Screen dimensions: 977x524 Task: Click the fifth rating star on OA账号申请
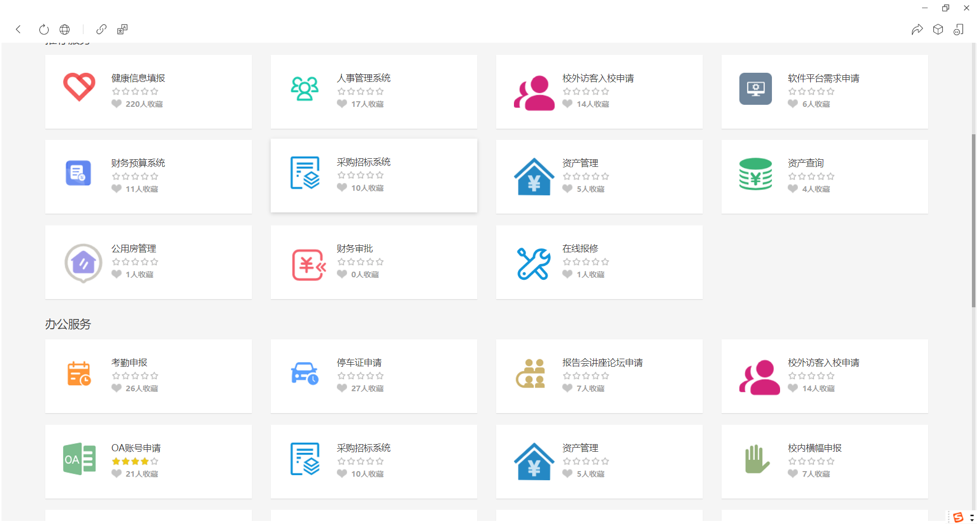(154, 461)
